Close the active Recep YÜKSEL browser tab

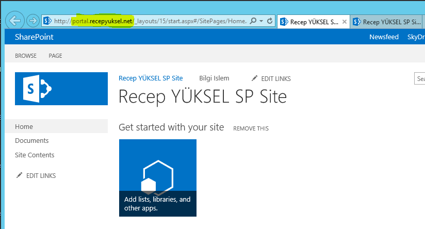344,22
